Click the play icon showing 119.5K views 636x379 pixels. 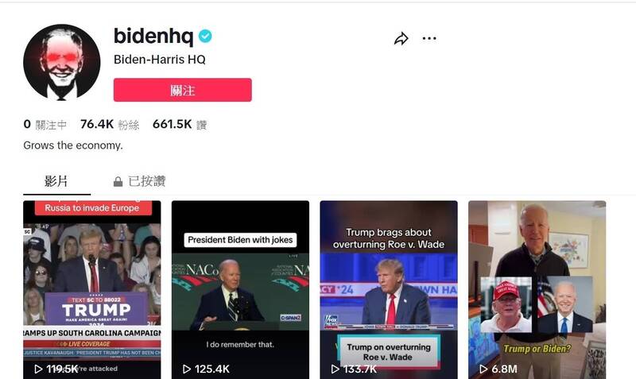coord(38,369)
